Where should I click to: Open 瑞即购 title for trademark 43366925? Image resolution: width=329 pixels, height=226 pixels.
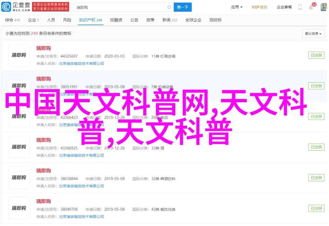[43, 140]
